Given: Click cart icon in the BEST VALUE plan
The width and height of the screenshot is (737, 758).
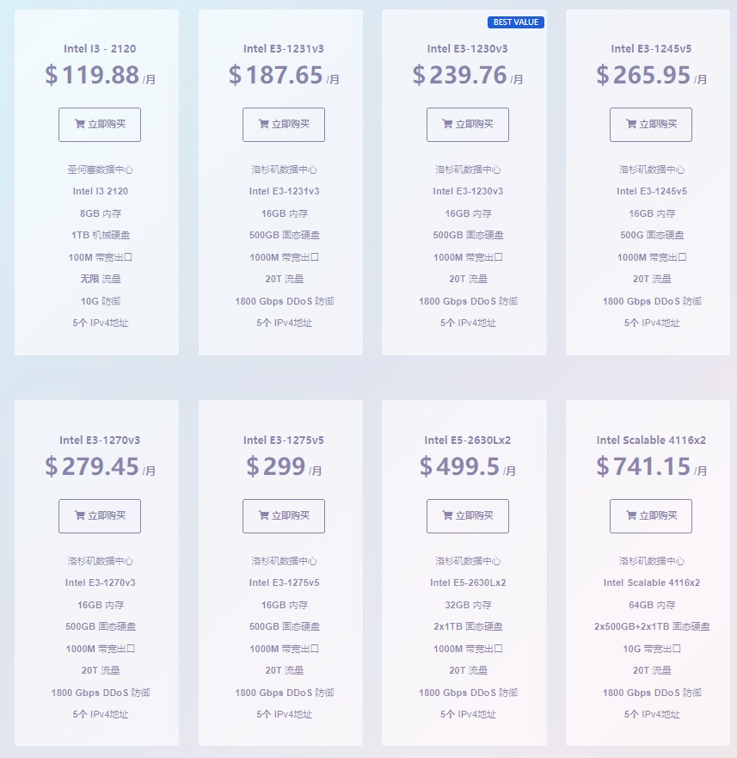Looking at the screenshot, I should click(x=448, y=124).
